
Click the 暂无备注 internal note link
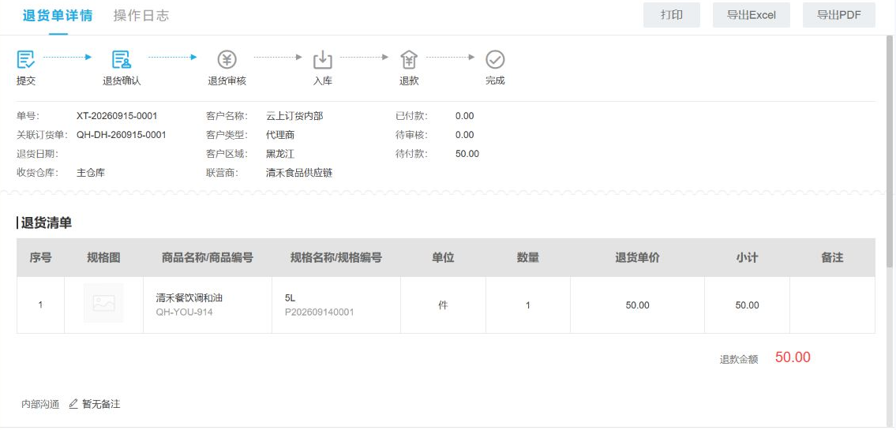(101, 404)
